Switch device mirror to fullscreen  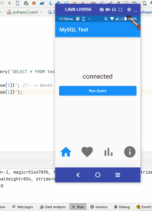(120, 10)
